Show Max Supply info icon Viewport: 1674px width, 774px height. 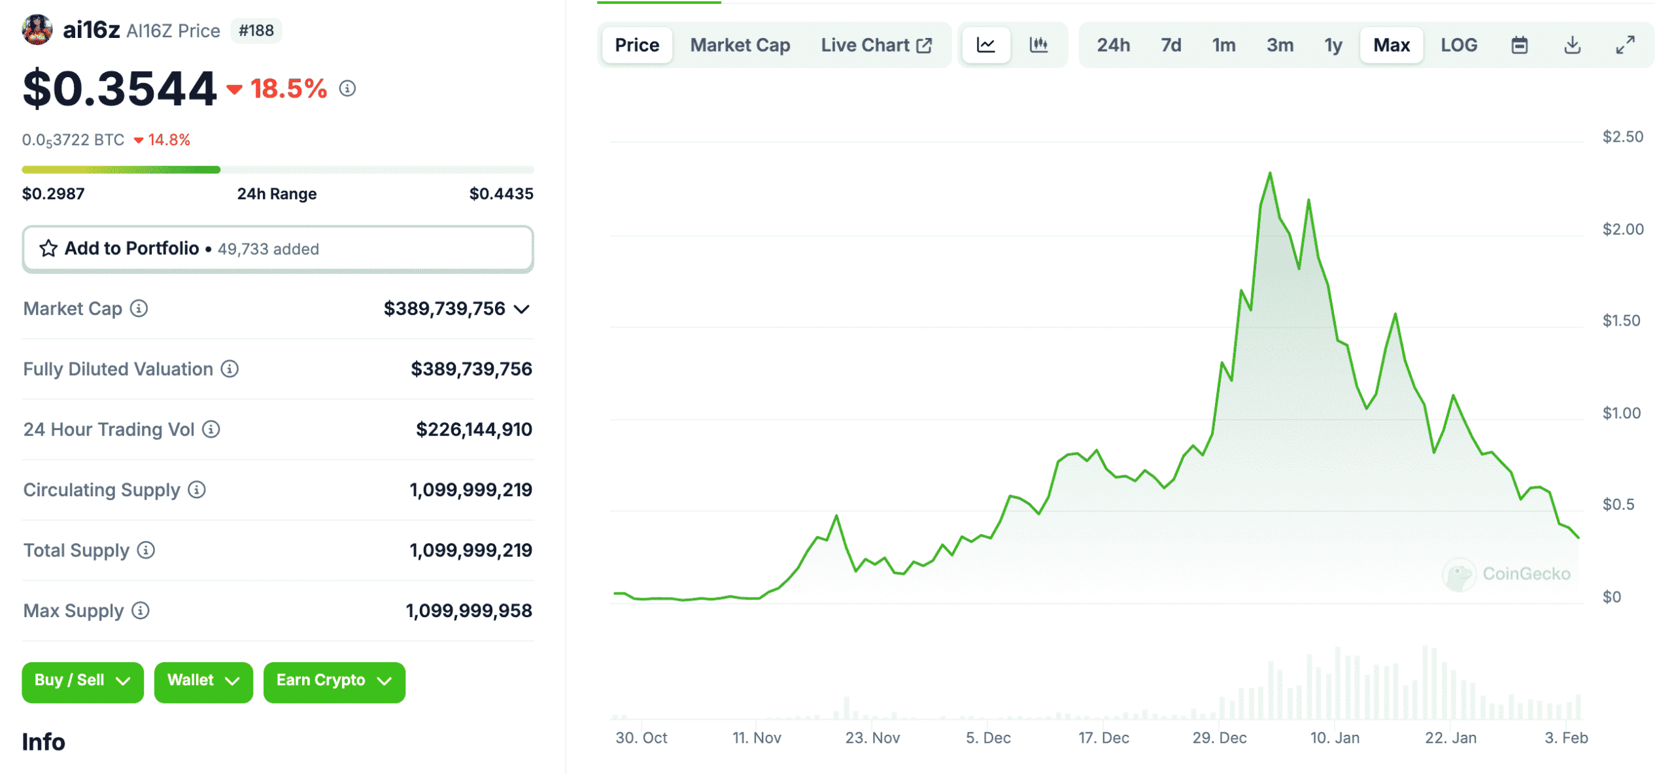click(x=141, y=610)
